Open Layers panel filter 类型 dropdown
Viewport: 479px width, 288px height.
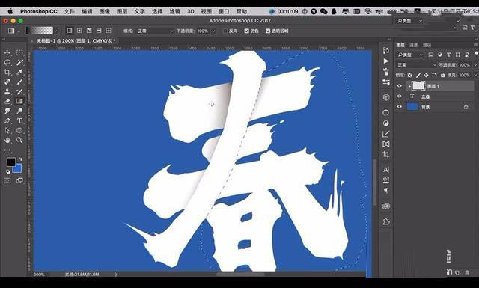410,55
